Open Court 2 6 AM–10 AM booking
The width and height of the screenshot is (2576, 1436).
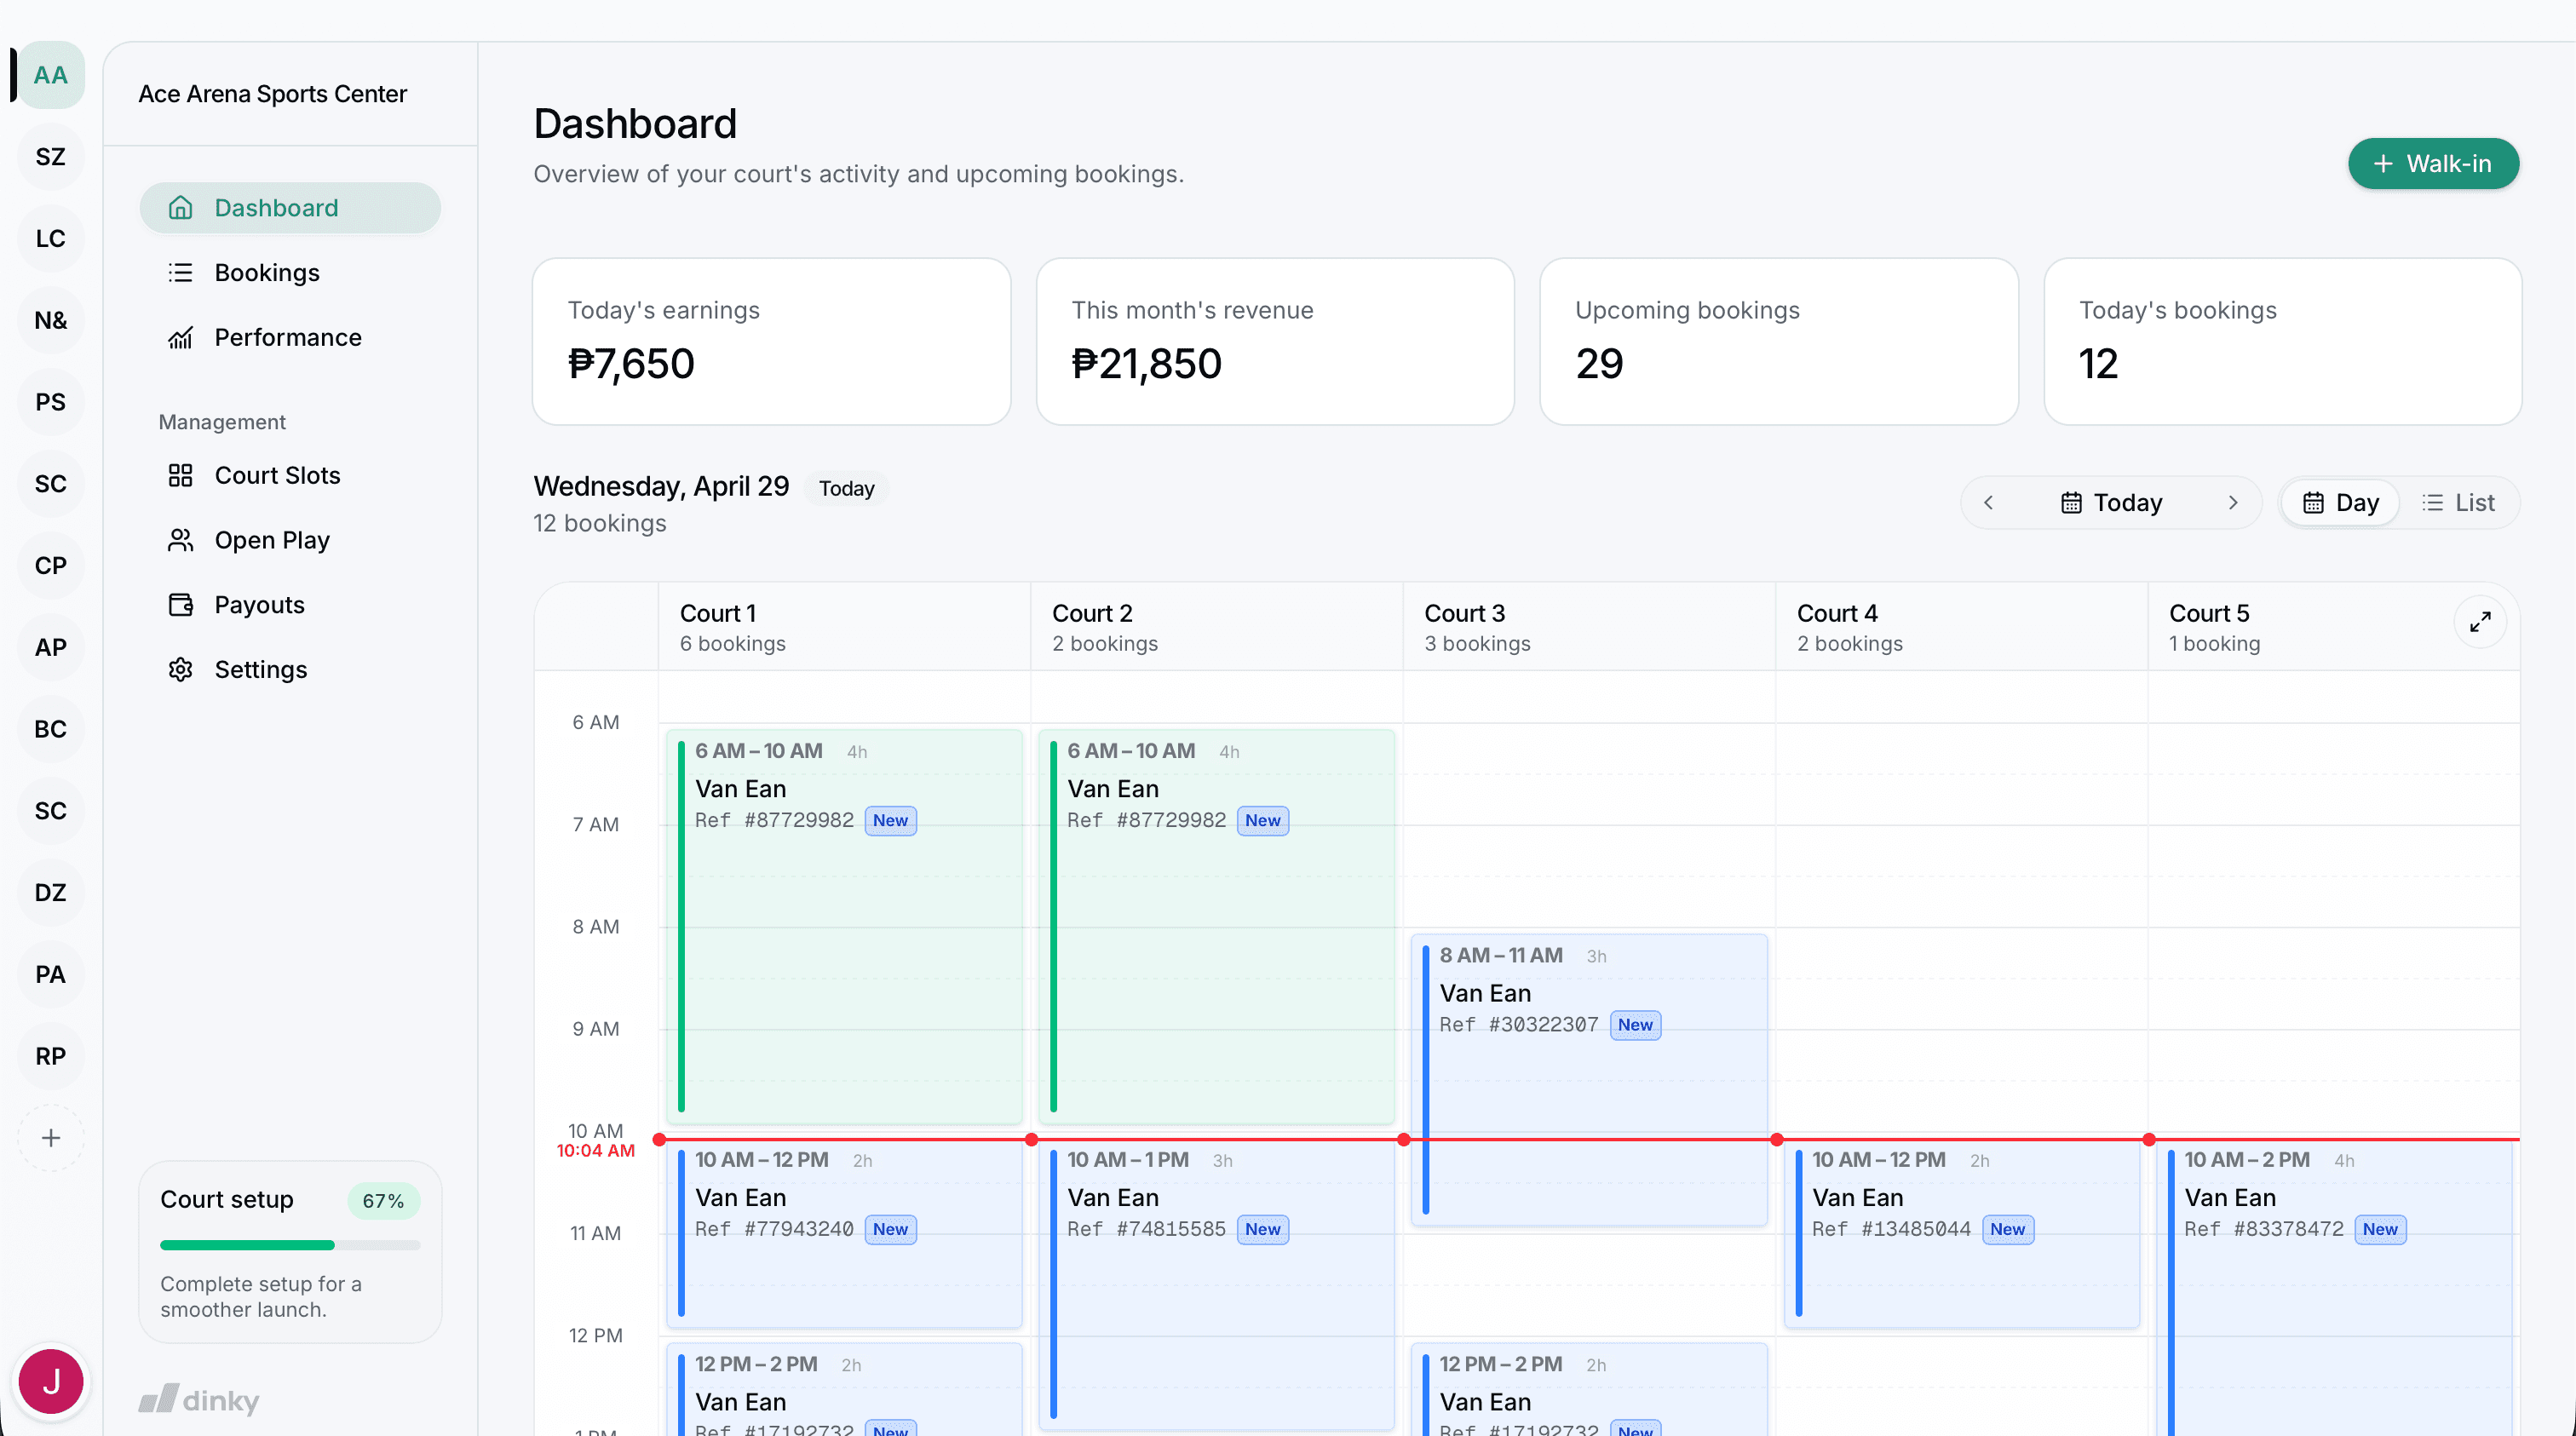point(1216,927)
